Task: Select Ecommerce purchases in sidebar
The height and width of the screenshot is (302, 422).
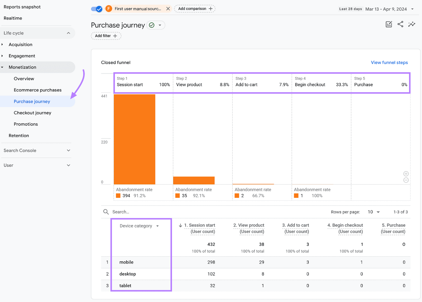Action: tap(37, 90)
